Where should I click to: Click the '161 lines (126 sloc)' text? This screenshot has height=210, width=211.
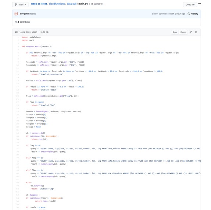26,32
